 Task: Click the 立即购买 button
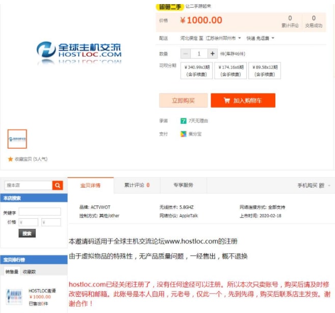184,100
